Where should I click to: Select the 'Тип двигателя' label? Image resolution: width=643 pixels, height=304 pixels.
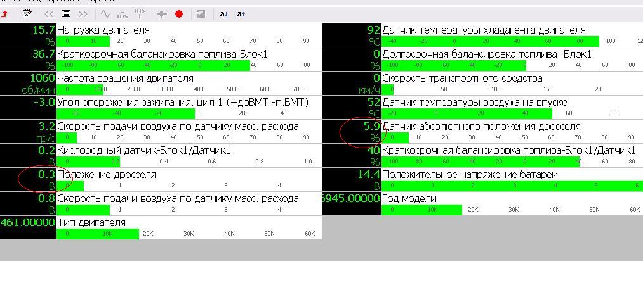[x=91, y=222]
